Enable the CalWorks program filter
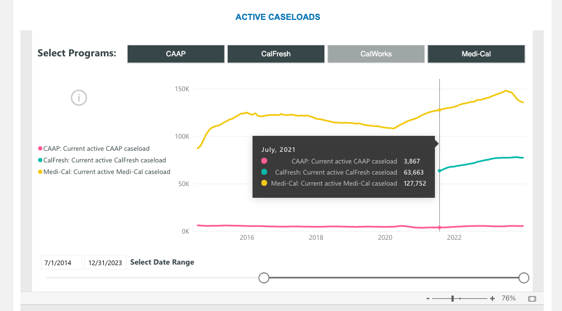The image size is (562, 311). tap(376, 54)
